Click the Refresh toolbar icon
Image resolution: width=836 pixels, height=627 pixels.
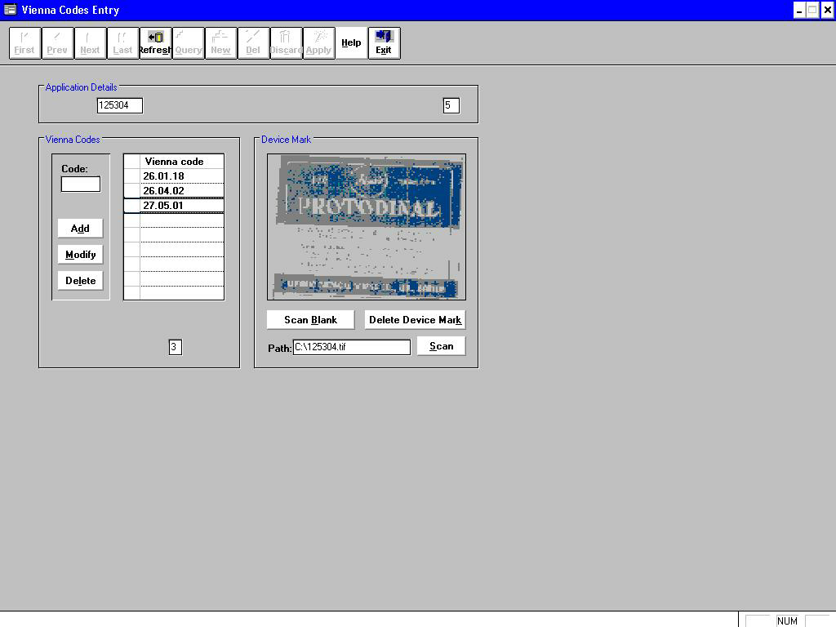pyautogui.click(x=155, y=43)
